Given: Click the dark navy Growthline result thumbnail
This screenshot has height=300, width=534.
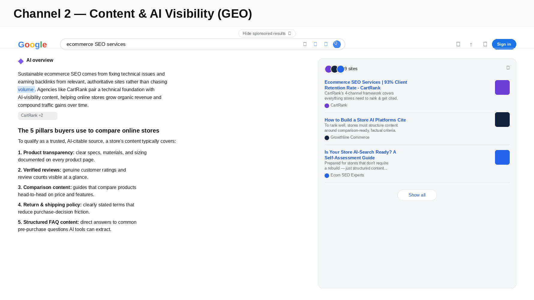Looking at the screenshot, I should coord(502,119).
